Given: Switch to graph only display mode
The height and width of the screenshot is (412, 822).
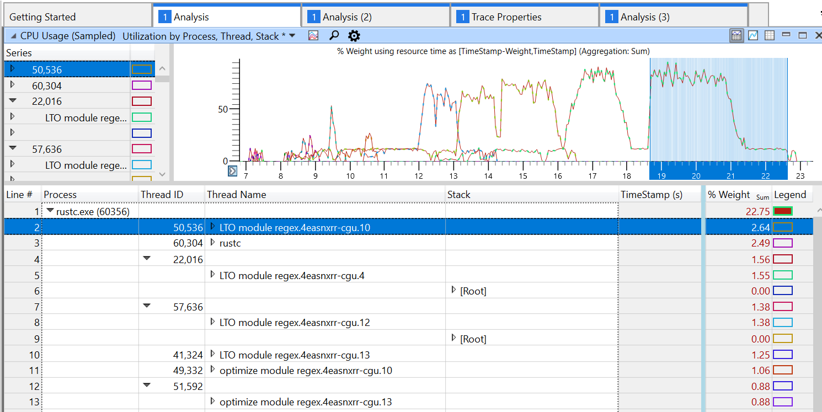Looking at the screenshot, I should click(753, 35).
